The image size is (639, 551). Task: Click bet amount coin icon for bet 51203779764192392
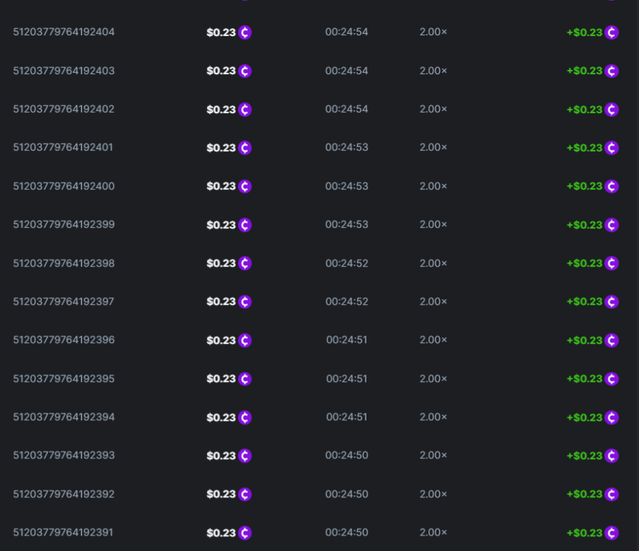click(245, 494)
